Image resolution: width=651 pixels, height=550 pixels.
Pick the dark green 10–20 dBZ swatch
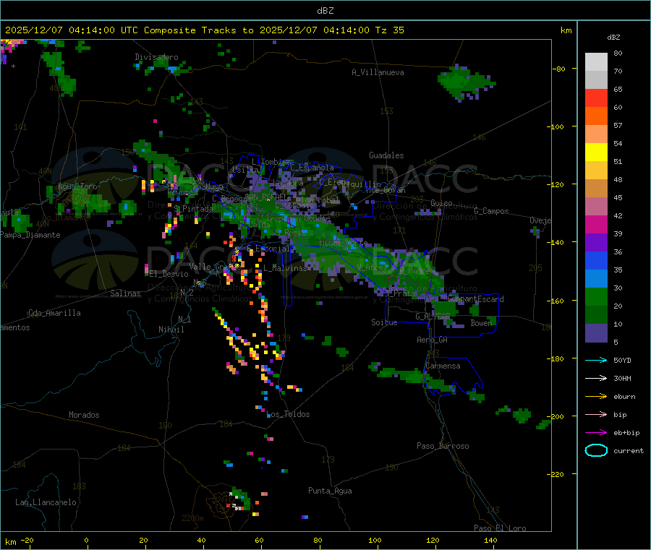click(596, 315)
